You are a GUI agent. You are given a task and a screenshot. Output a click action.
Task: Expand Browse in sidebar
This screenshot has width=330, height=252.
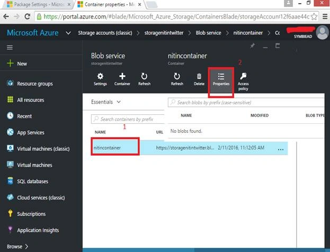(x=17, y=246)
